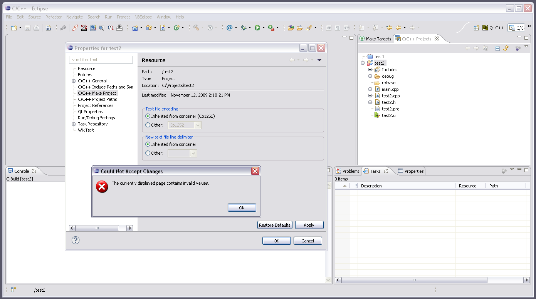Expand the C/C++ General properties category
Screen dimensions: 536x299
[x=74, y=81]
